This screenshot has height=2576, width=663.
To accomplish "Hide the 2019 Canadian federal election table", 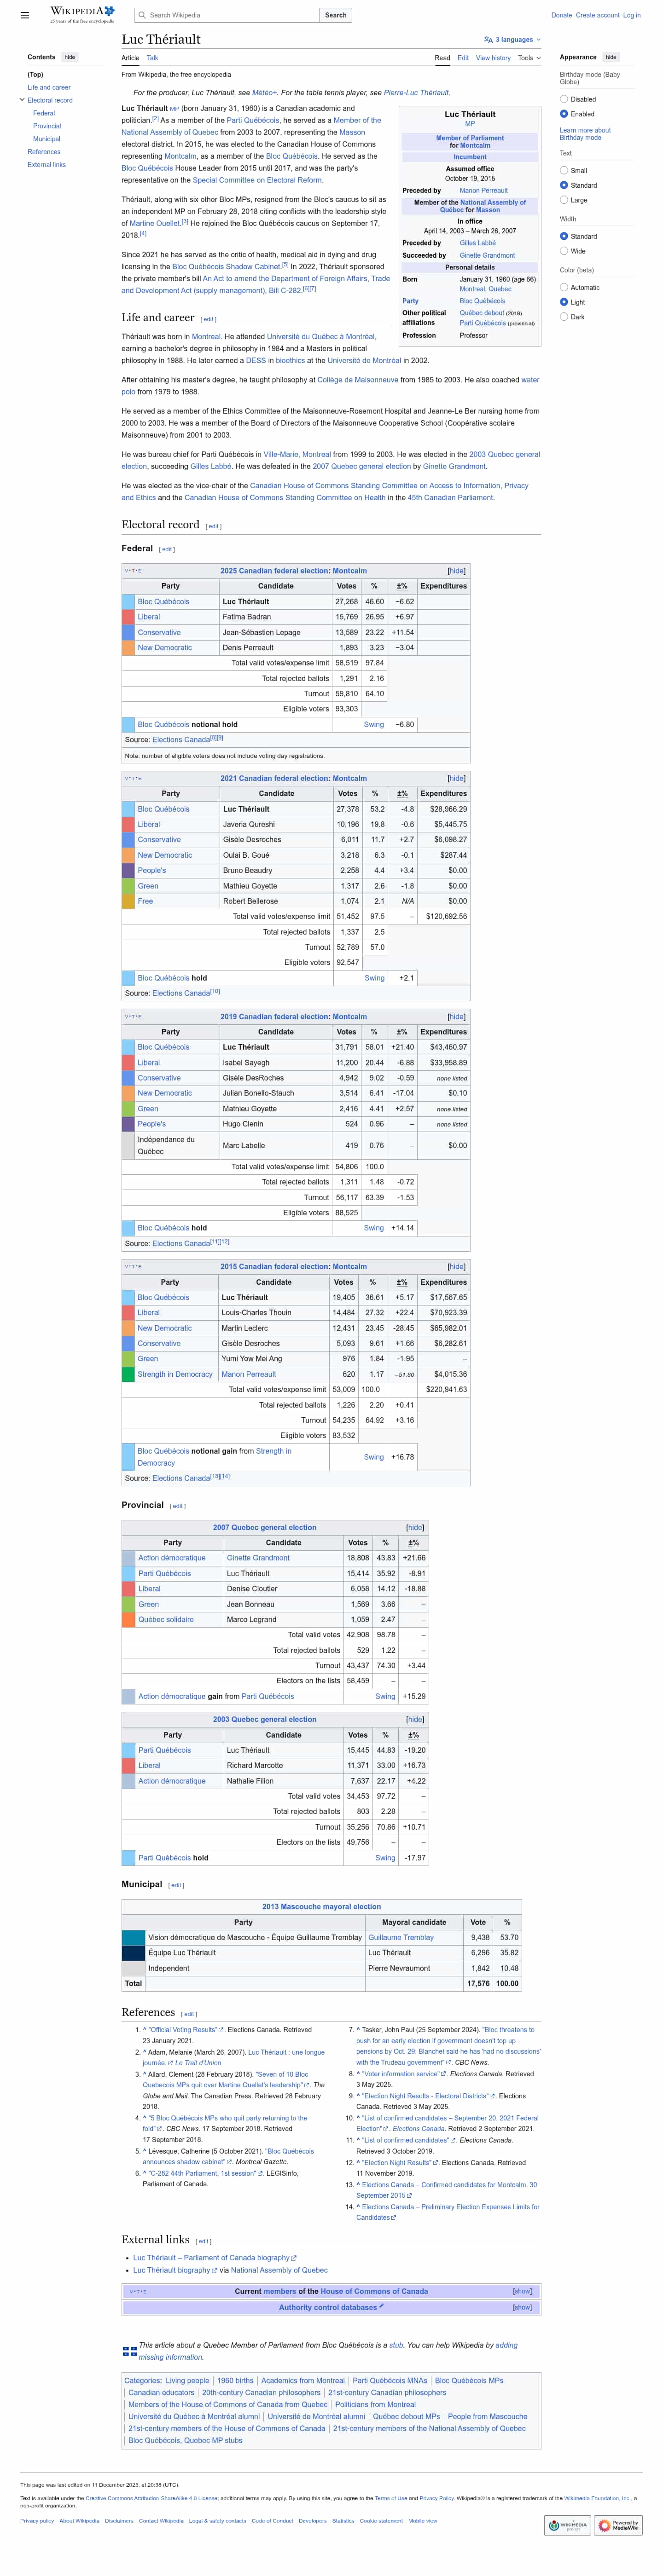I will click(456, 1016).
